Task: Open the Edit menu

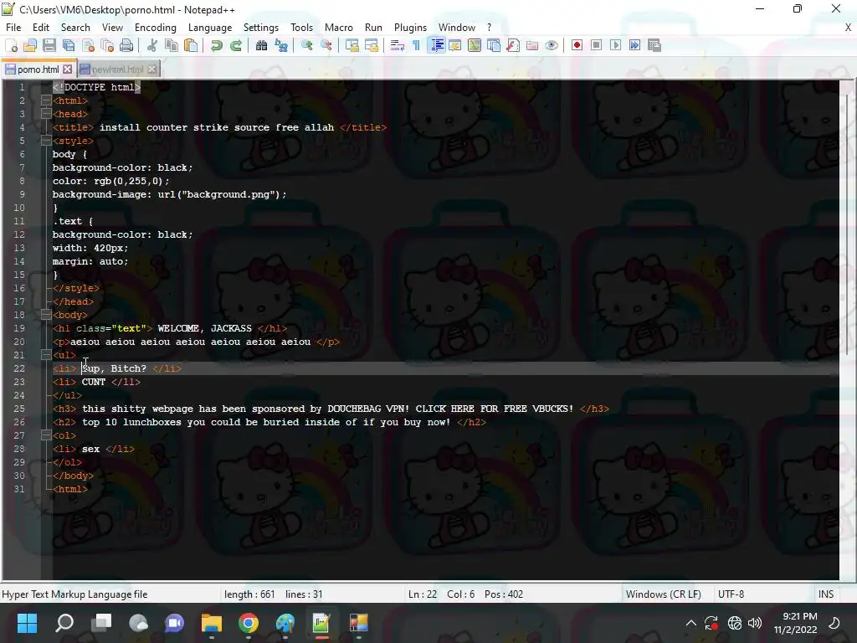Action: click(41, 28)
